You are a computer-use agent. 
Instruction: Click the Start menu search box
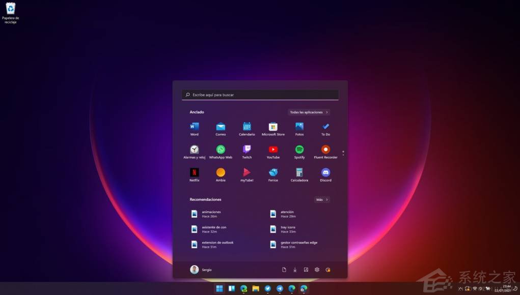(260, 95)
